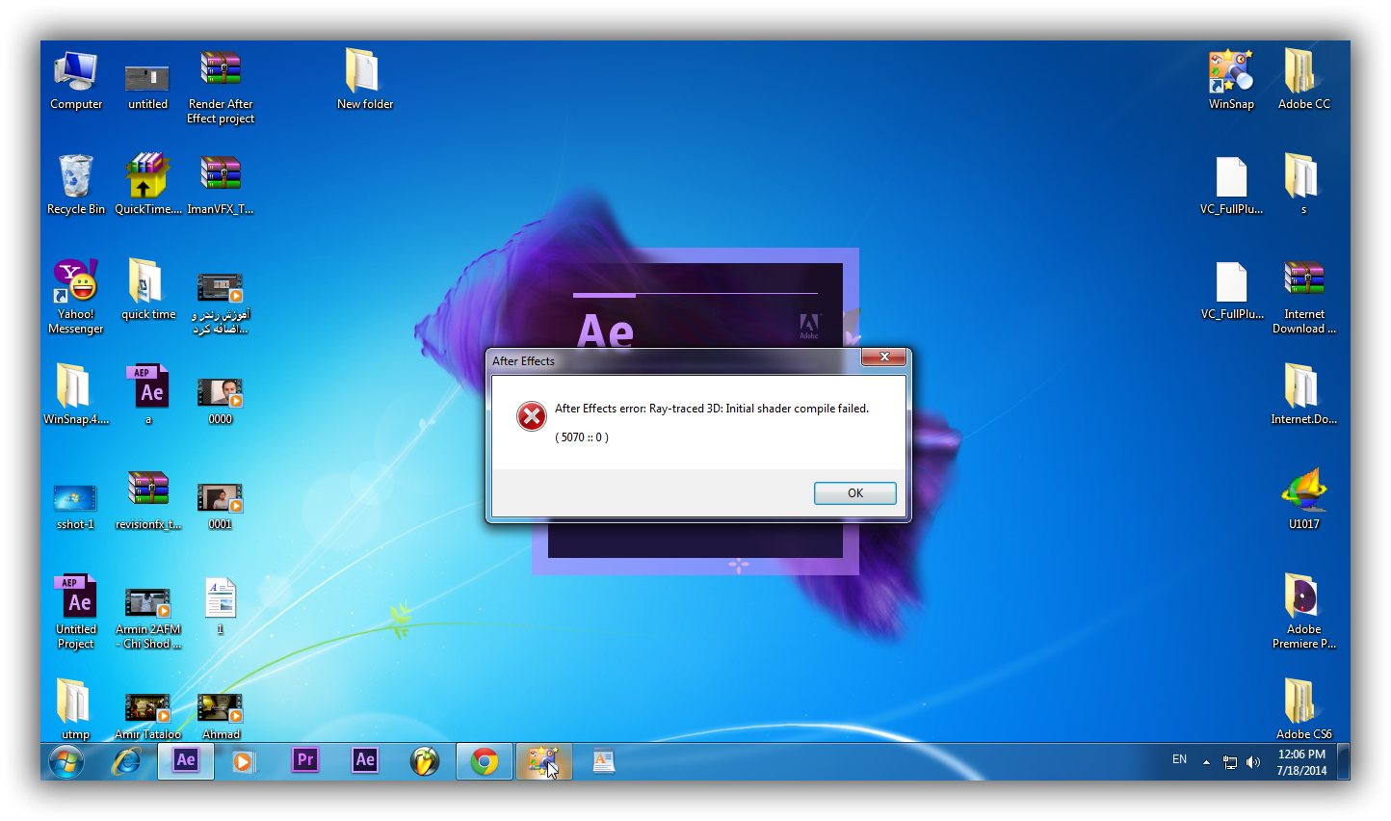This screenshot has height=821, width=1391.
Task: Open the media player taskbar icon
Action: [245, 761]
